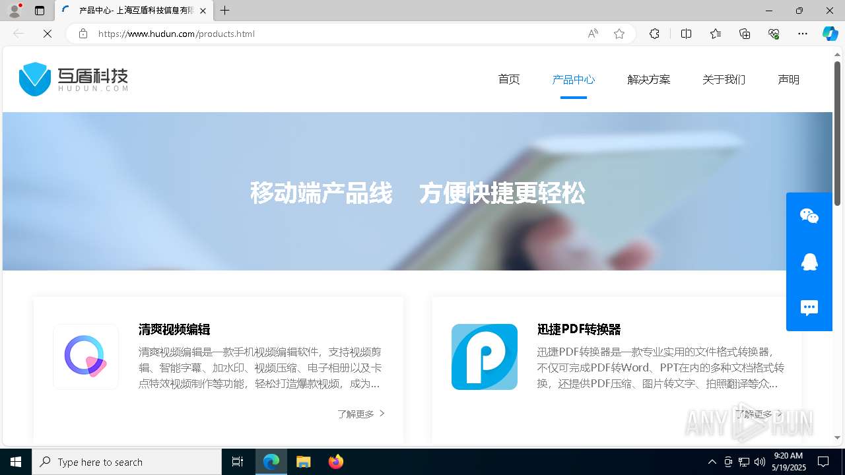The height and width of the screenshot is (475, 845).
Task: Open the QQ penguin contact icon
Action: pos(809,262)
